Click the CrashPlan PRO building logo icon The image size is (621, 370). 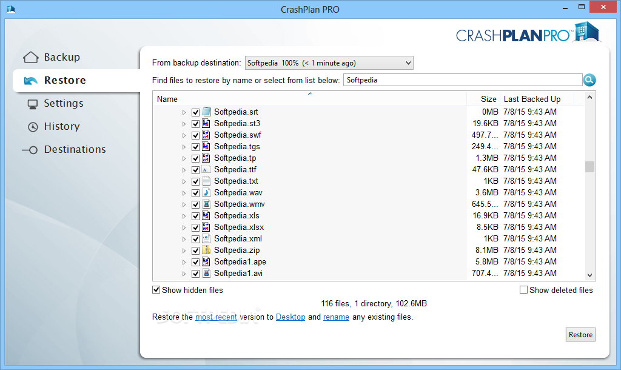[586, 32]
